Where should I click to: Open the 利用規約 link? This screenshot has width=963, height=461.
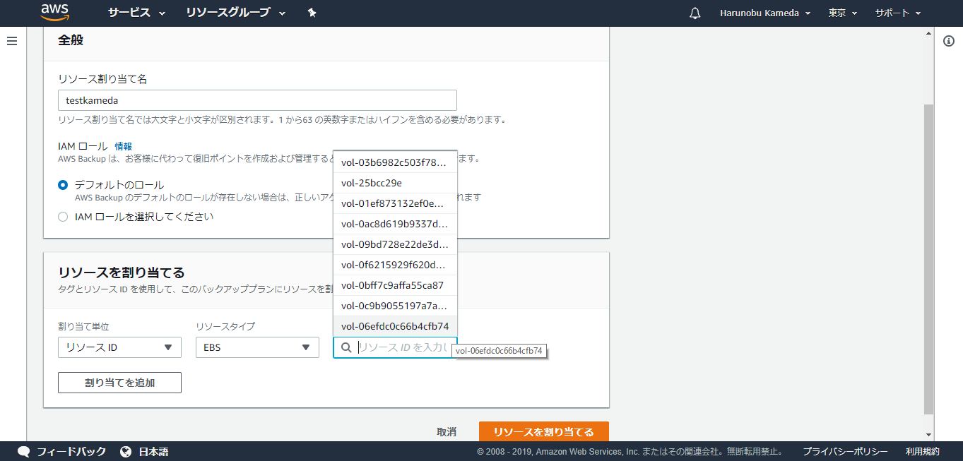pos(923,452)
